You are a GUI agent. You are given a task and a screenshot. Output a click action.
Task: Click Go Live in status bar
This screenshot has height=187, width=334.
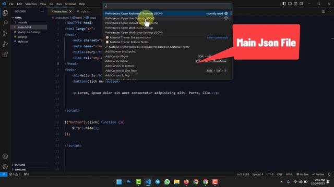coord(303,175)
